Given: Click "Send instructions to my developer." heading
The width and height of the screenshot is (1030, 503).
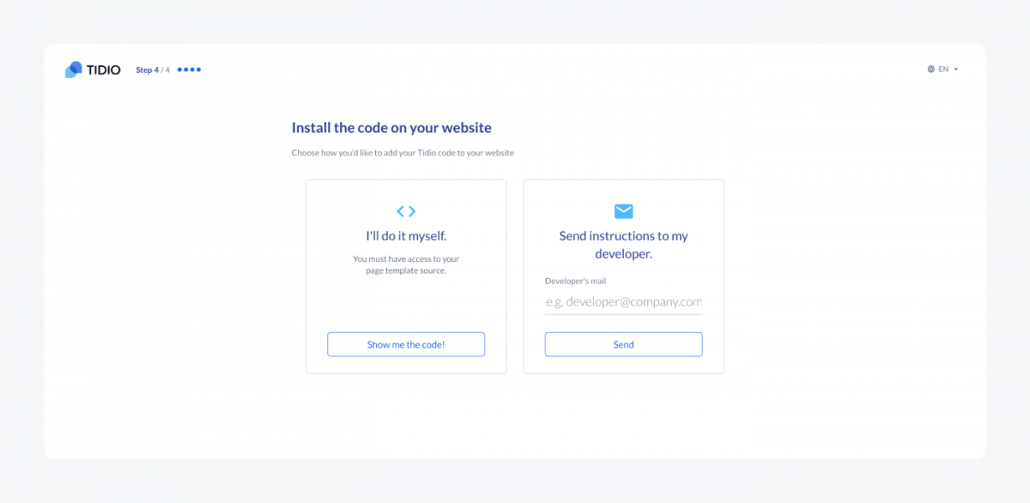Looking at the screenshot, I should 624,245.
